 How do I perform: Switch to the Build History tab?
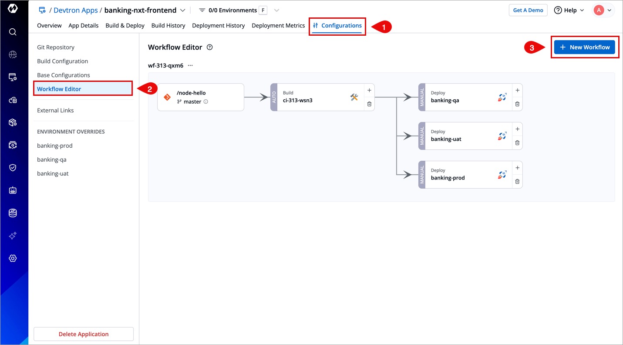click(x=168, y=26)
